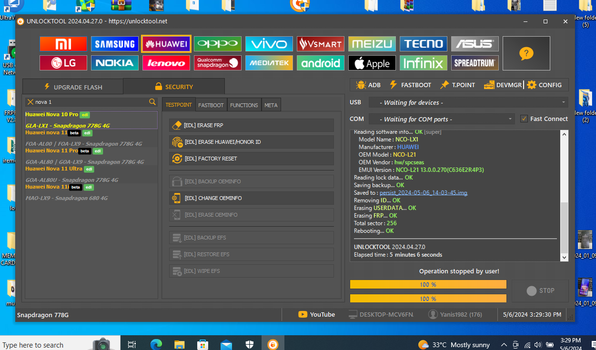This screenshot has height=350, width=596.
Task: Open File Explorer from the taskbar
Action: click(x=179, y=344)
